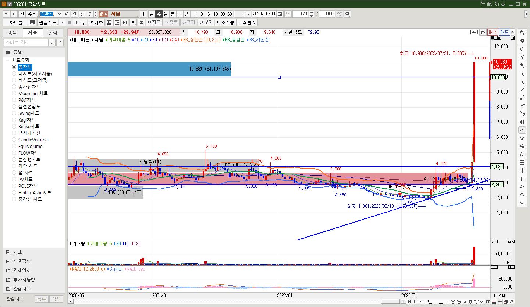Click the bottom magnifier icon in right toolbar

pos(522,203)
